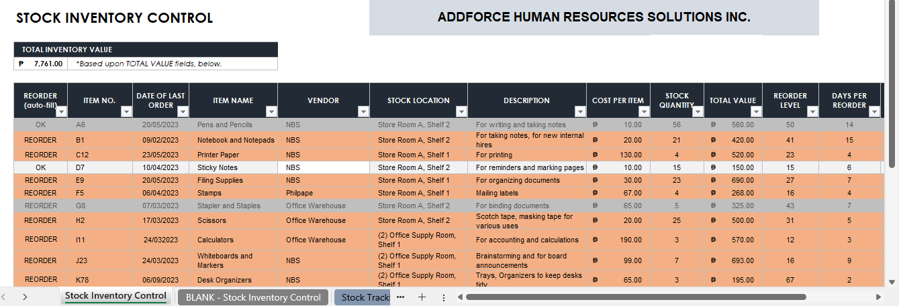
Task: Open the ITEM NO. column filter dropdown
Action: tap(127, 112)
